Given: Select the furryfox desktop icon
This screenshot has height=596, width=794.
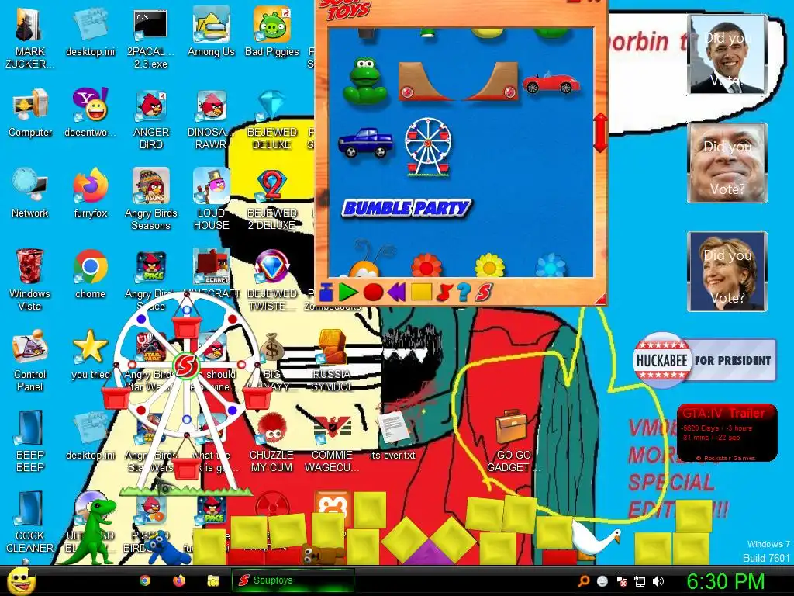Looking at the screenshot, I should coord(90,193).
